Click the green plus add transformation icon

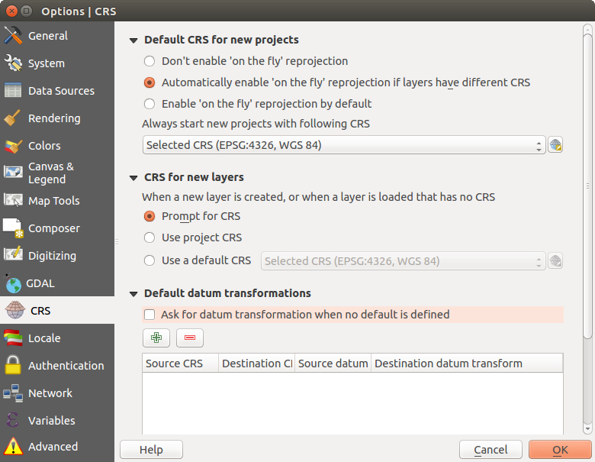[x=156, y=338]
